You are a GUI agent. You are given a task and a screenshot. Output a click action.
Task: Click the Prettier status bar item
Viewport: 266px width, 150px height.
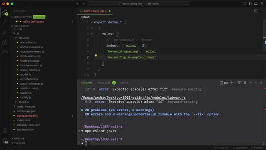(257, 148)
